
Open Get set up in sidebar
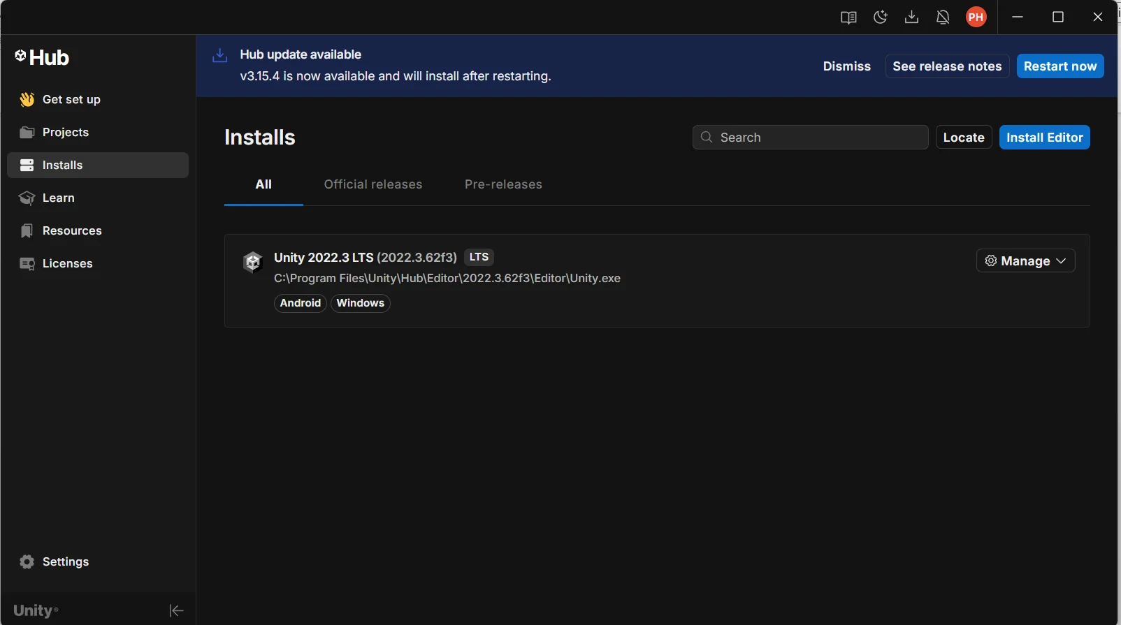click(x=98, y=99)
